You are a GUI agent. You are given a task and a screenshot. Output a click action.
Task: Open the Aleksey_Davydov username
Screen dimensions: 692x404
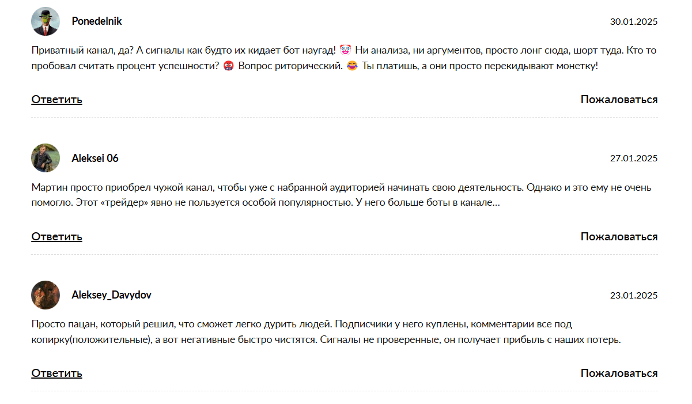111,295
